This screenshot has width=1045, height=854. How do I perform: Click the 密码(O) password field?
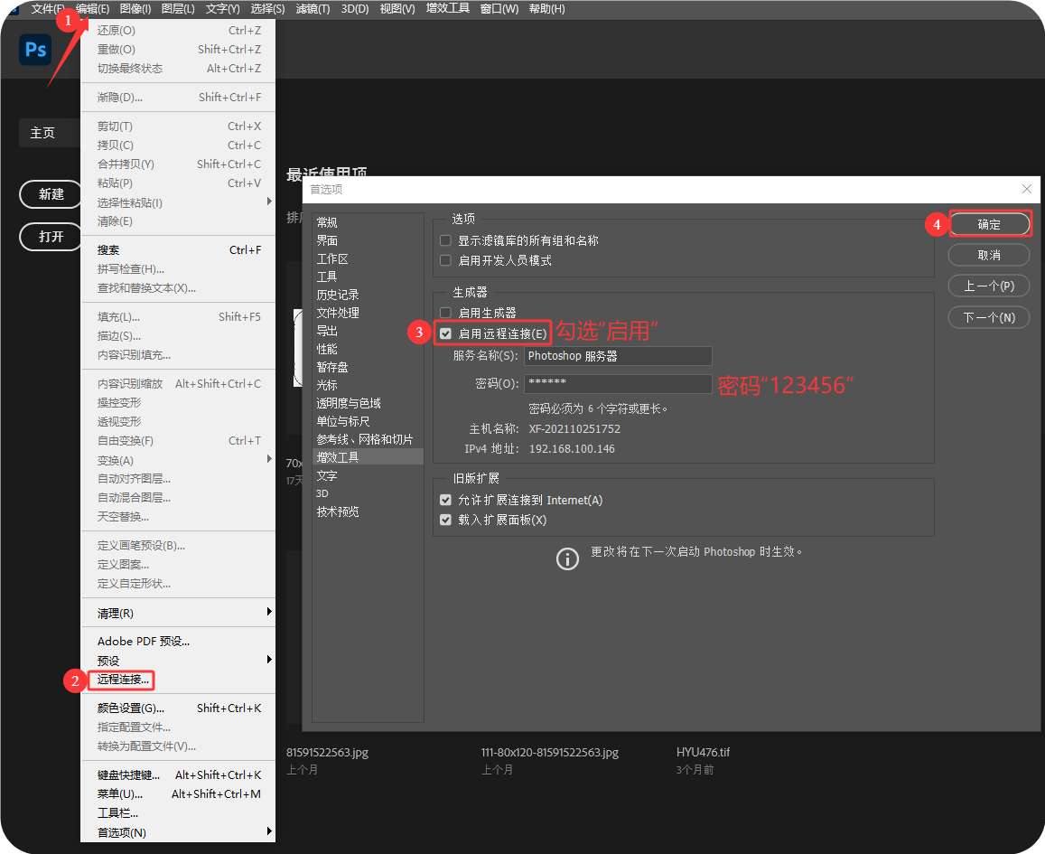[618, 383]
